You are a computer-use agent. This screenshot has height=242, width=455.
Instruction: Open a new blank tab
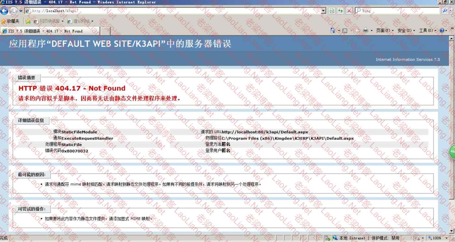pos(105,31)
